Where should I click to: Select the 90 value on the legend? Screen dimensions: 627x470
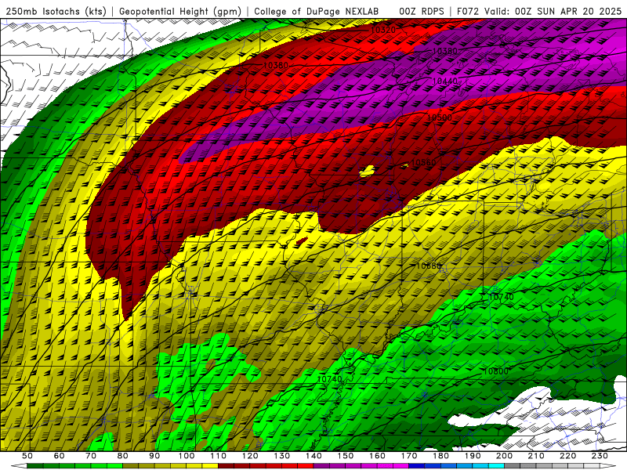pos(154,456)
